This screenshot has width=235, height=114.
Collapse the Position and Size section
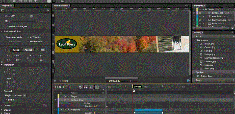point(2,31)
